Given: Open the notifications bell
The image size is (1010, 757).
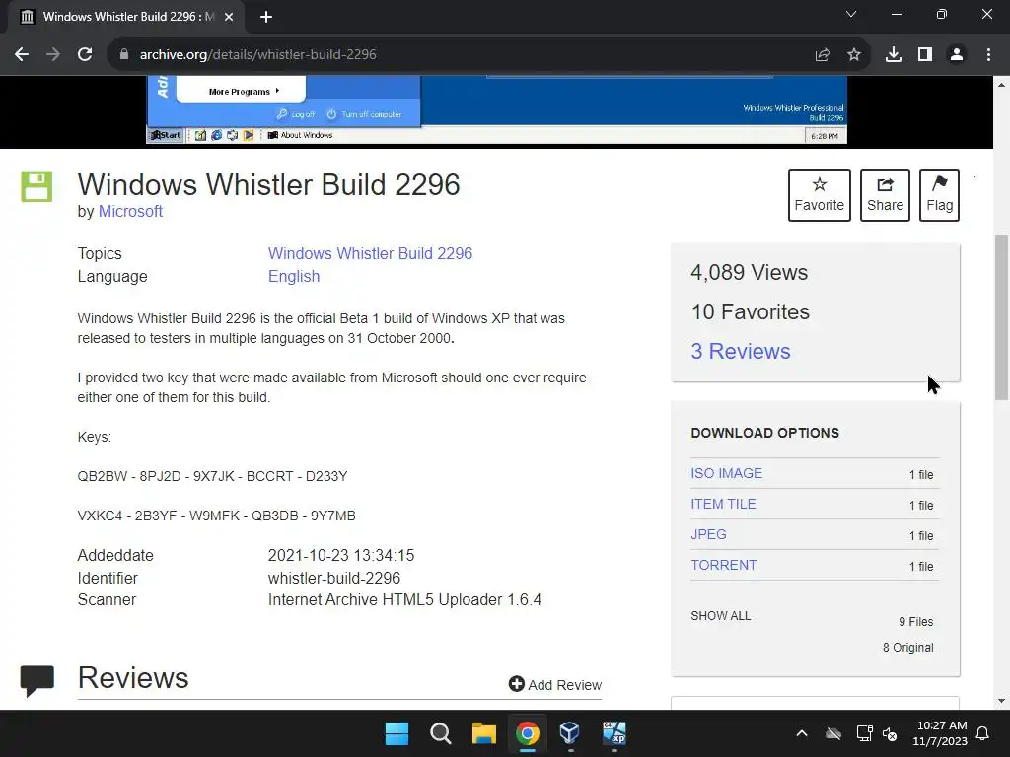Looking at the screenshot, I should click(x=982, y=733).
